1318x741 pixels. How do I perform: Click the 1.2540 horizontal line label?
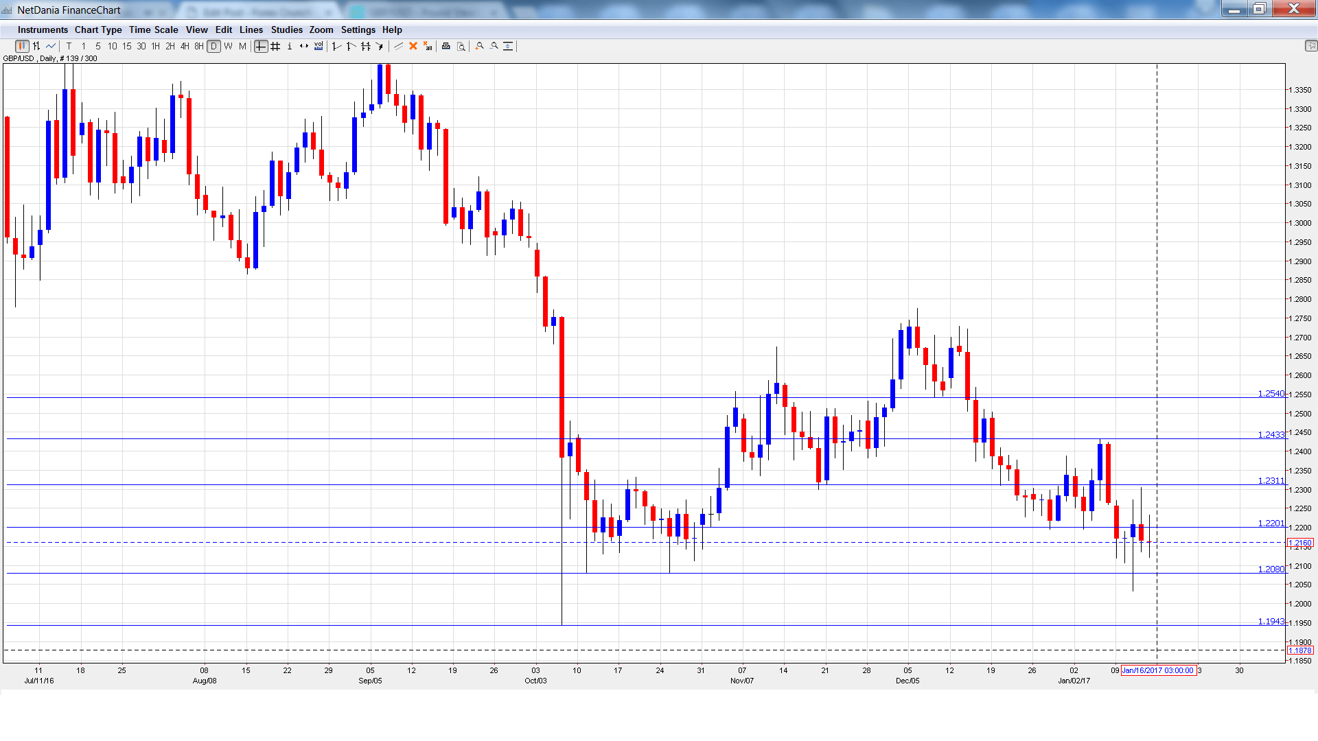[x=1271, y=394]
